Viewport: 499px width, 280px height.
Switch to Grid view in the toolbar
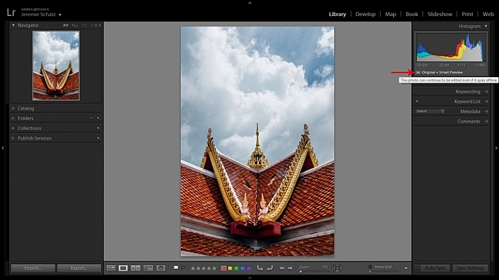[x=111, y=268]
